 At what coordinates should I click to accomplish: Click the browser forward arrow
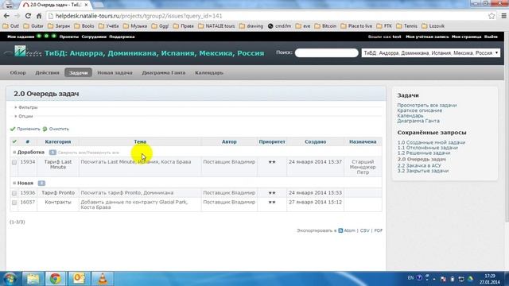click(17, 16)
